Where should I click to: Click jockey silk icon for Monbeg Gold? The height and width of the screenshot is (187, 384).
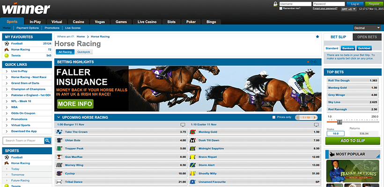pyautogui.click(x=192, y=132)
